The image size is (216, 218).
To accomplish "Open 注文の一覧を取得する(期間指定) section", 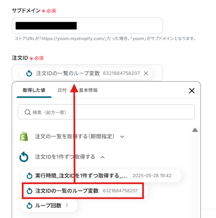I will [75, 136].
